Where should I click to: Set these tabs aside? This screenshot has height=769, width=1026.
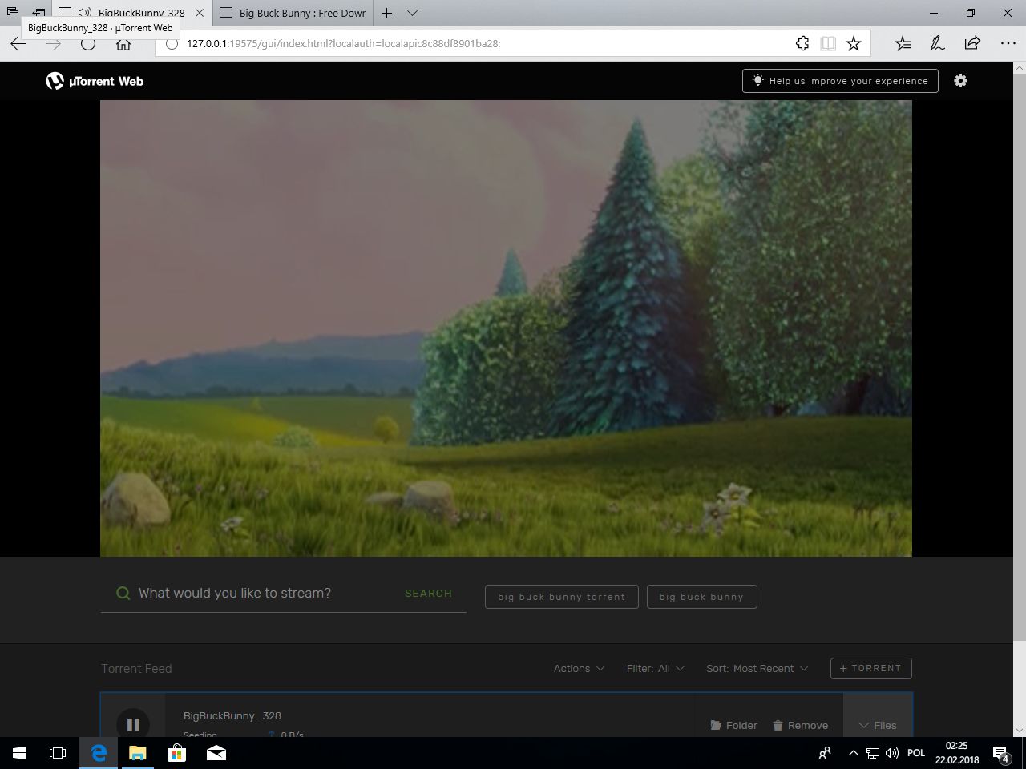coord(38,13)
